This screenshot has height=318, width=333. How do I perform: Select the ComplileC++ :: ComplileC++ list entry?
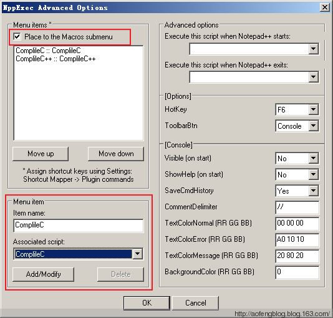(x=55, y=59)
